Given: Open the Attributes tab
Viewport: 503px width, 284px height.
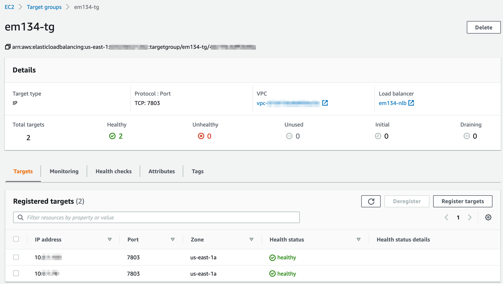Looking at the screenshot, I should pyautogui.click(x=162, y=171).
